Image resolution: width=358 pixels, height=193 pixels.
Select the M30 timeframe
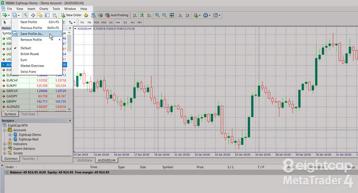tap(104, 22)
